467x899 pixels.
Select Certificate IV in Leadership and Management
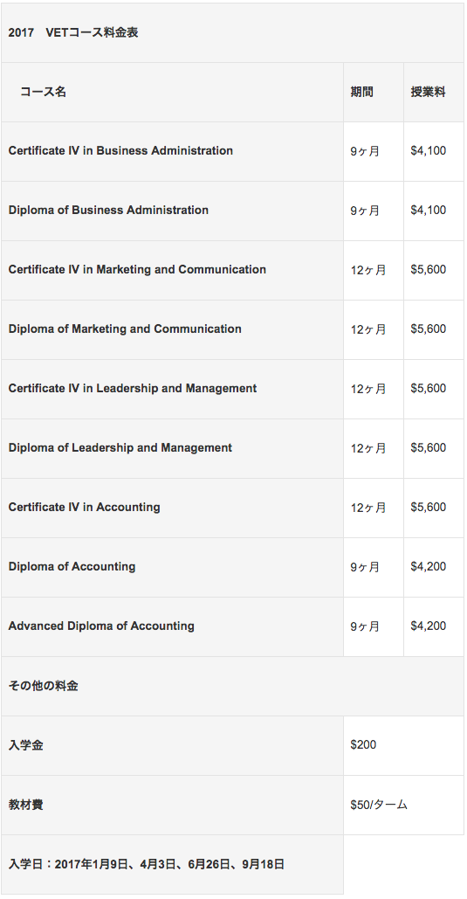(x=133, y=388)
